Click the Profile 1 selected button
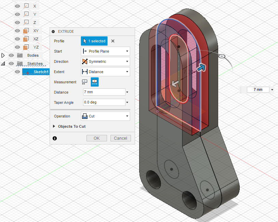The width and height of the screenshot is (278, 222). pyautogui.click(x=94, y=41)
